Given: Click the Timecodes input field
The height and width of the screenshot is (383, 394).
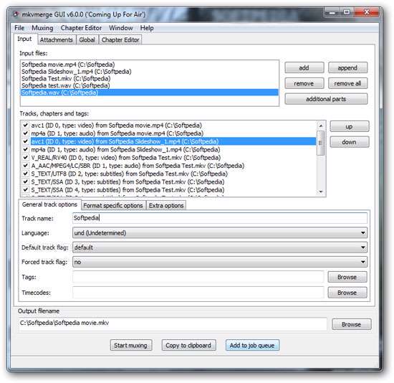Looking at the screenshot, I should click(x=198, y=293).
